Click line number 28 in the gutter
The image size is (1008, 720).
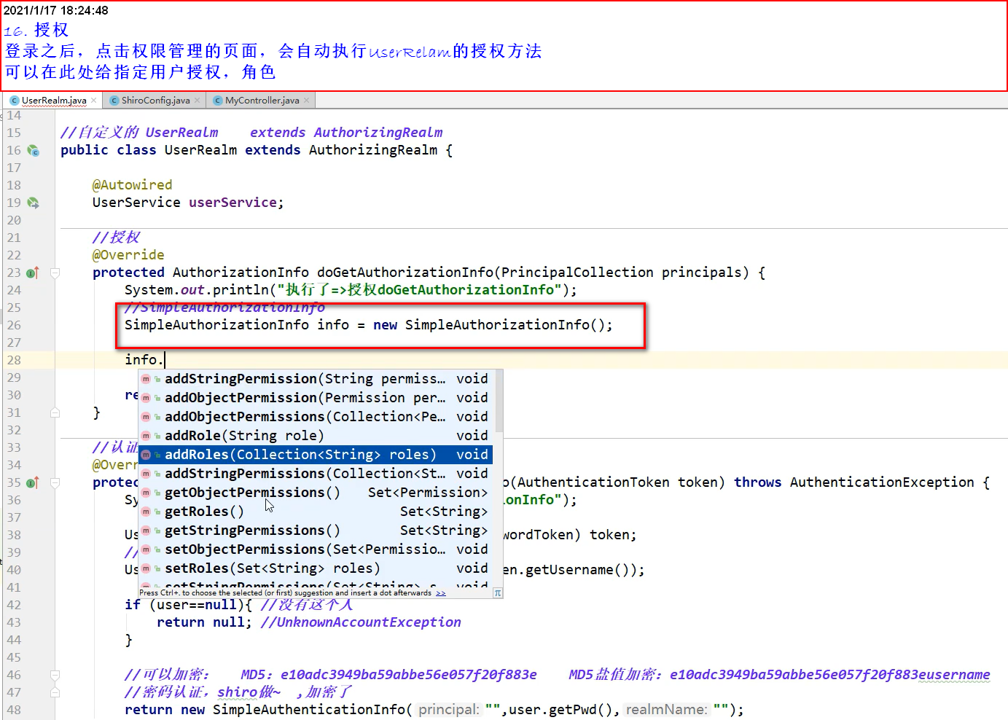[x=14, y=360]
